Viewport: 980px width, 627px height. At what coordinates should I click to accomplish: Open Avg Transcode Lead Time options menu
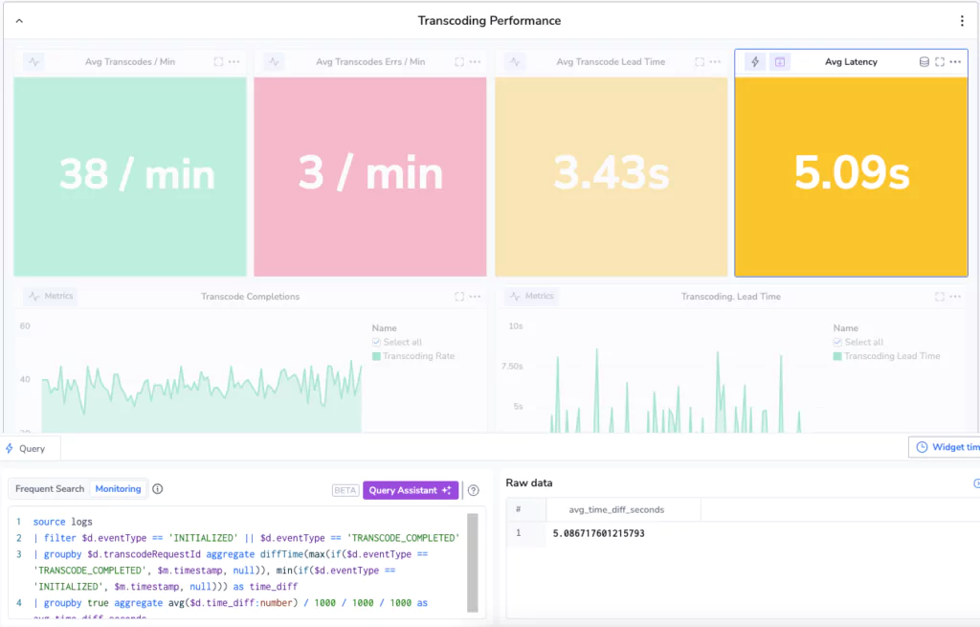[715, 62]
